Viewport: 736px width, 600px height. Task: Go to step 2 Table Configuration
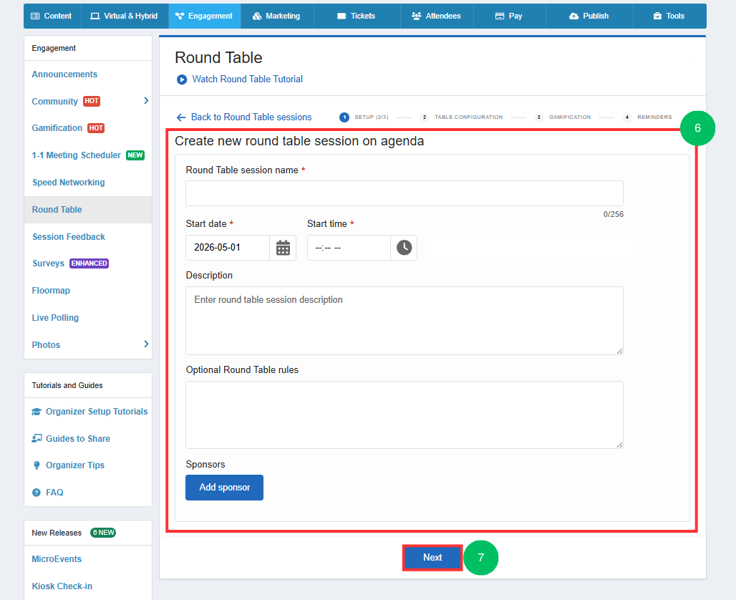[462, 117]
